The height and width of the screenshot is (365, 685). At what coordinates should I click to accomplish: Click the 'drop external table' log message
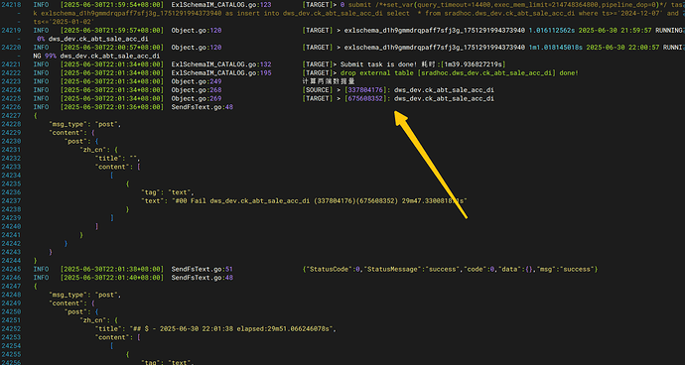(459, 73)
